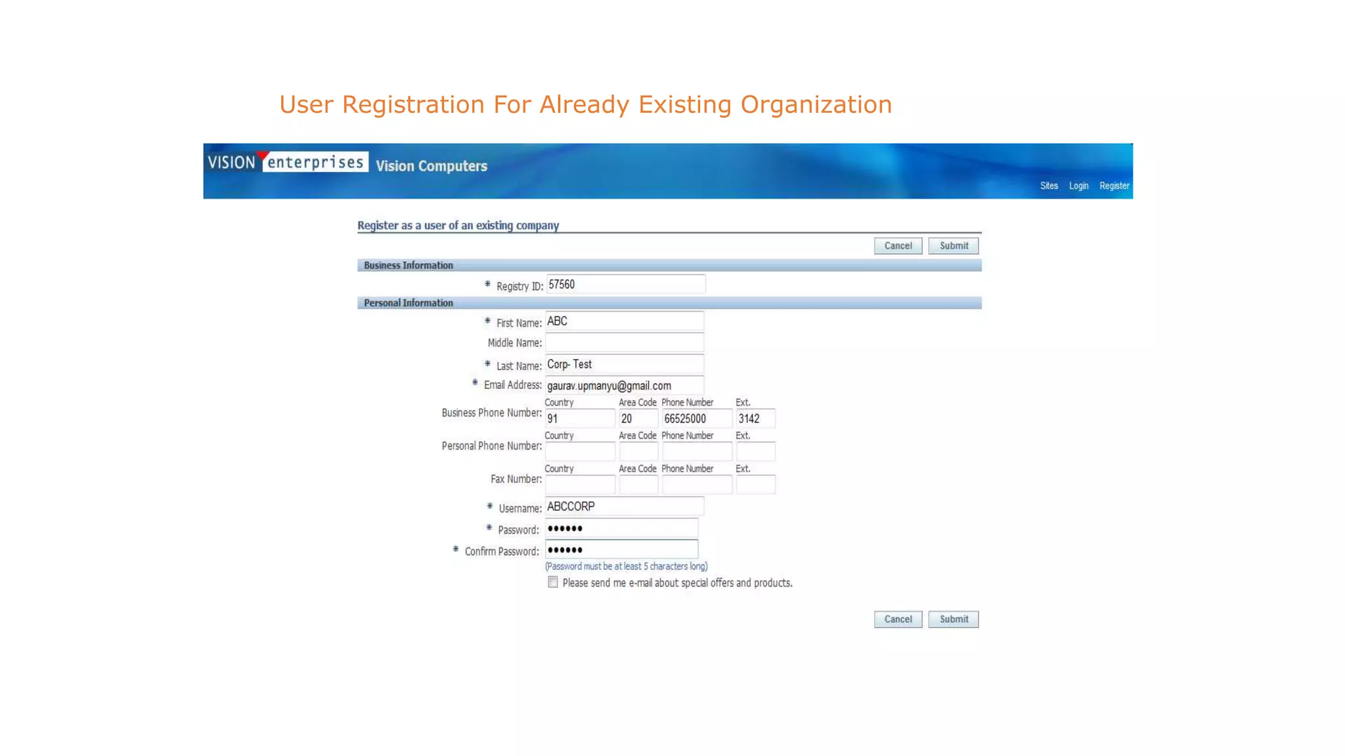Image resolution: width=1345 pixels, height=756 pixels.
Task: Focus Personal Phone Number field
Action: 697,451
